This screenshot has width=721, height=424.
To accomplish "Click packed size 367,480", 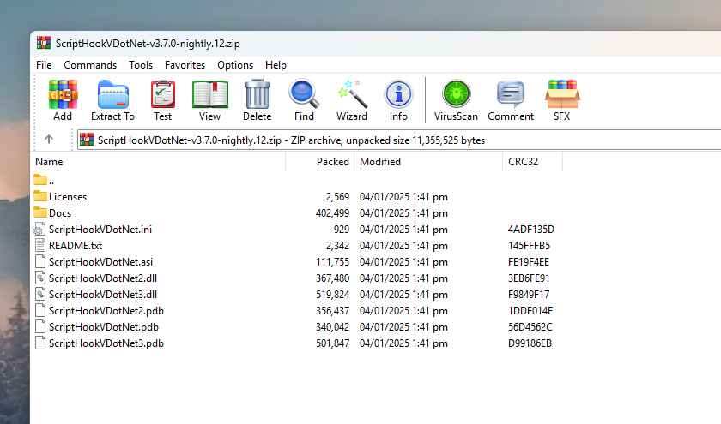I will [332, 278].
